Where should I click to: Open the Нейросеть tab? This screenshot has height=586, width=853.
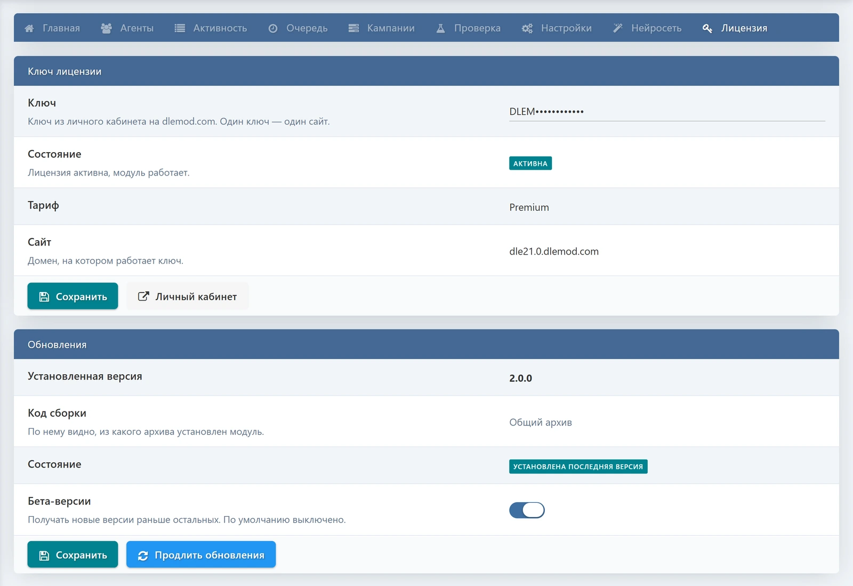tap(647, 28)
